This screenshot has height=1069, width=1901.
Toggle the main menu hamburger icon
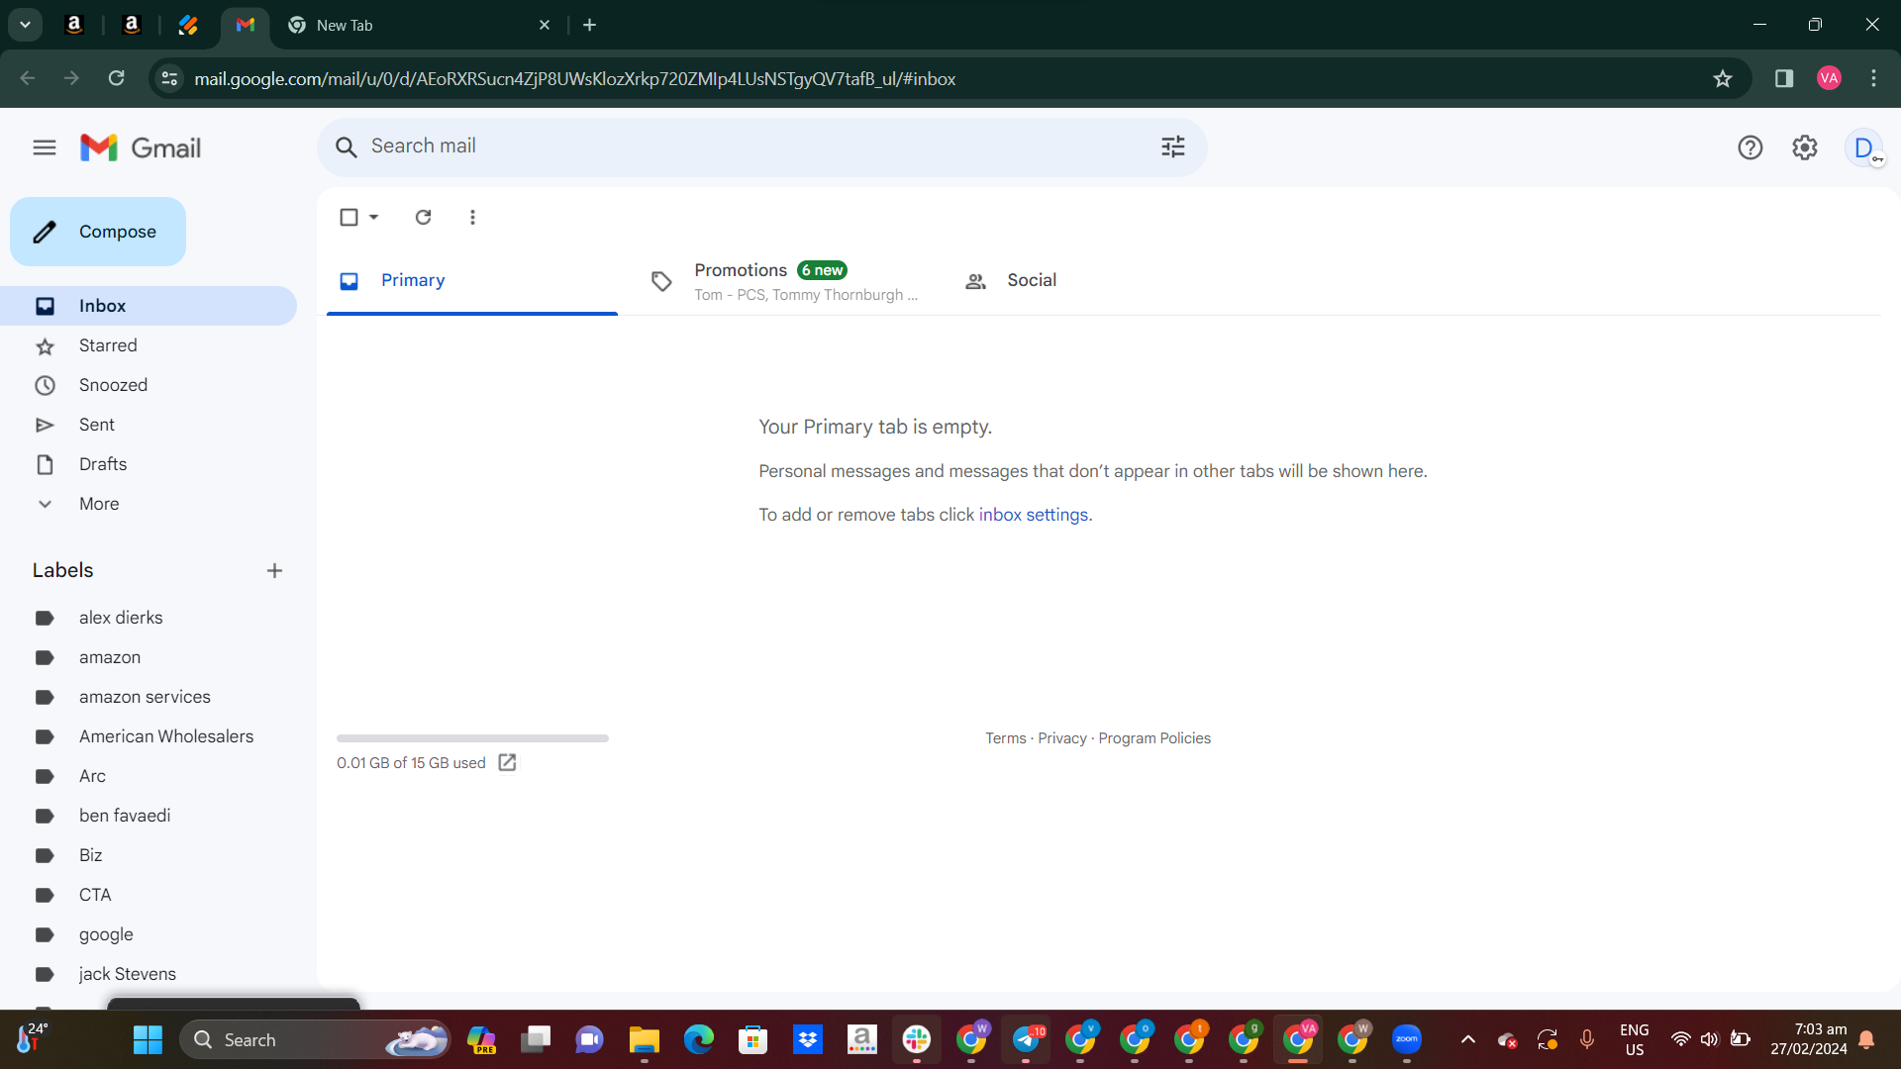(45, 147)
